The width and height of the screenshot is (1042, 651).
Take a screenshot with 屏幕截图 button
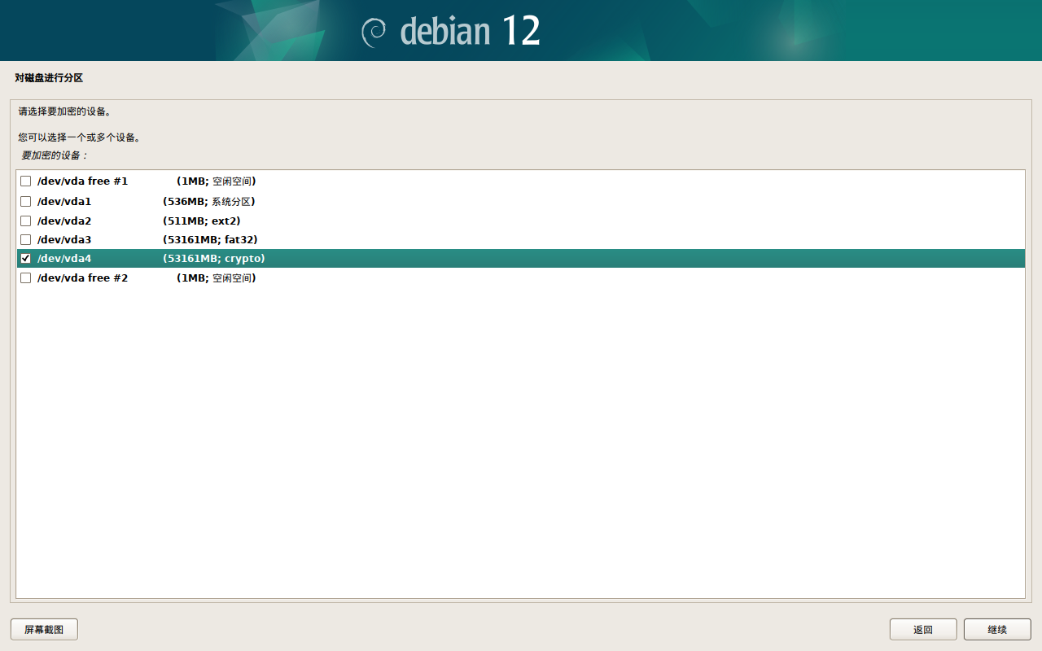click(x=44, y=630)
